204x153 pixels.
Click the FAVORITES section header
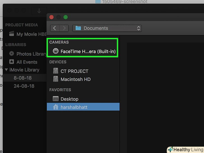[60, 90]
